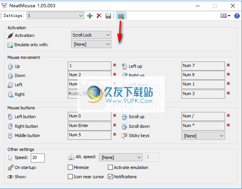Clear the Num 1 binding
Image resolution: width=242 pixels, height=189 pixels.
coord(228,84)
